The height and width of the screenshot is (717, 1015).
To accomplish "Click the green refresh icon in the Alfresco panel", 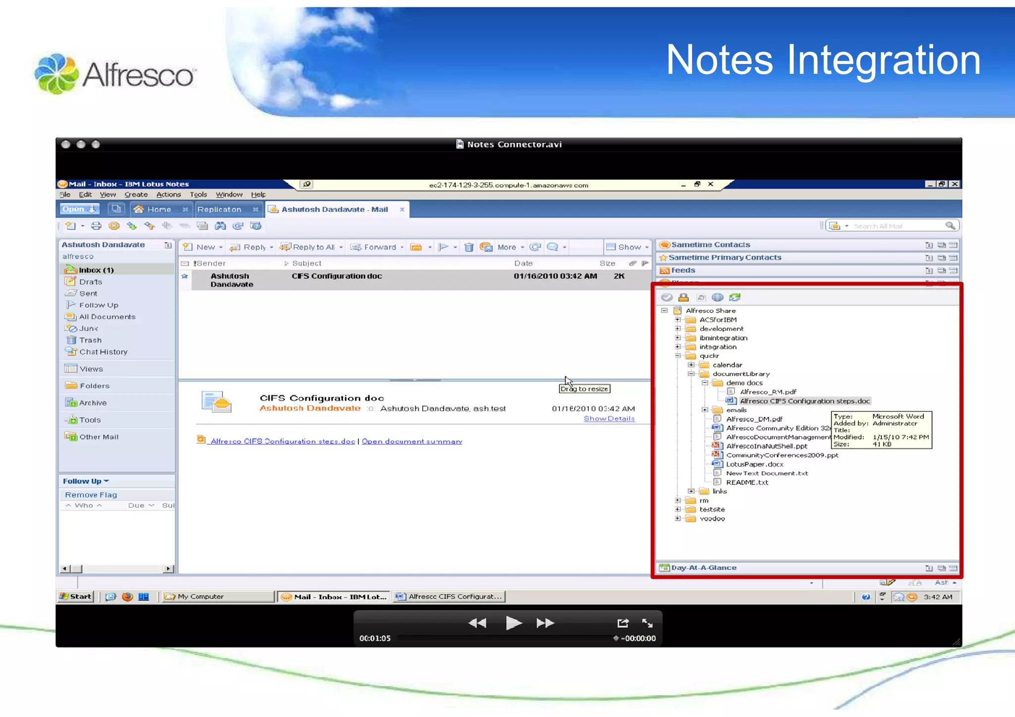I will tap(734, 297).
